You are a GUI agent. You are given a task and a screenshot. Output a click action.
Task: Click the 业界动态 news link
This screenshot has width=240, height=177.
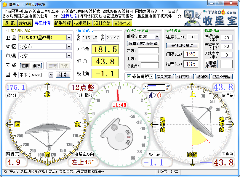[70, 16]
